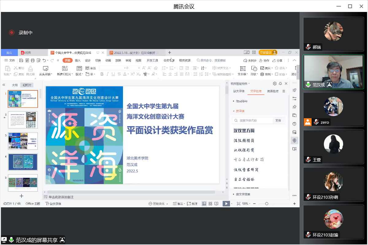Open the smart panel settings gear

(x=275, y=84)
